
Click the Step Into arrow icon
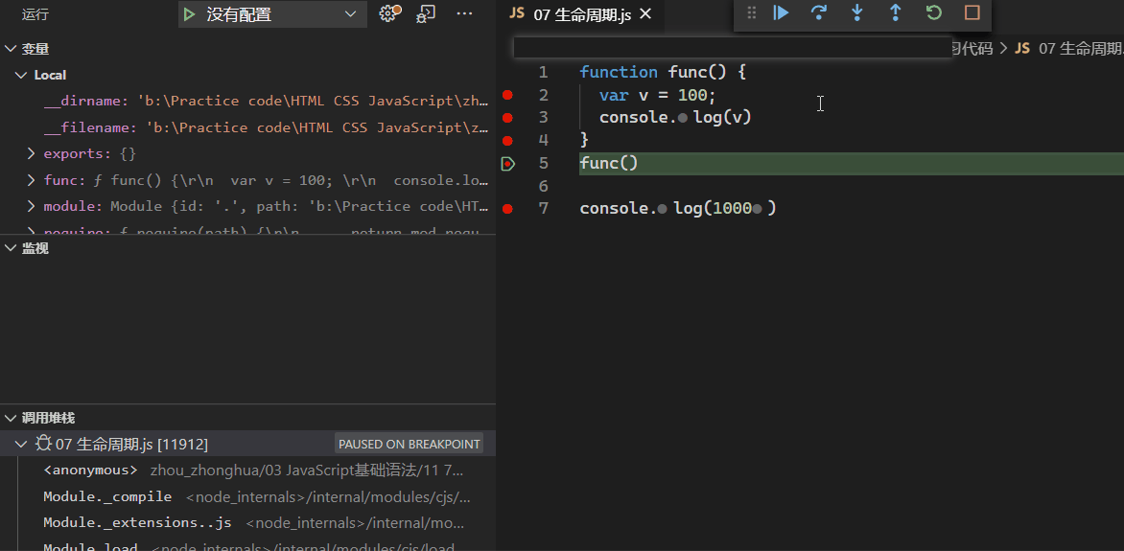tap(857, 13)
